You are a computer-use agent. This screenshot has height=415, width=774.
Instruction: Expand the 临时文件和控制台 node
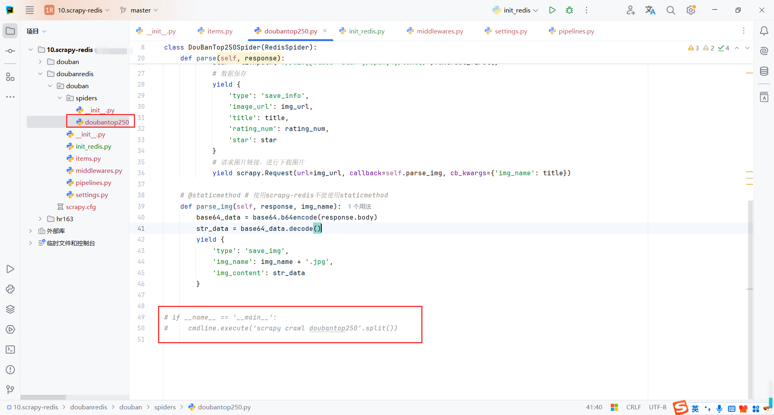coord(31,243)
